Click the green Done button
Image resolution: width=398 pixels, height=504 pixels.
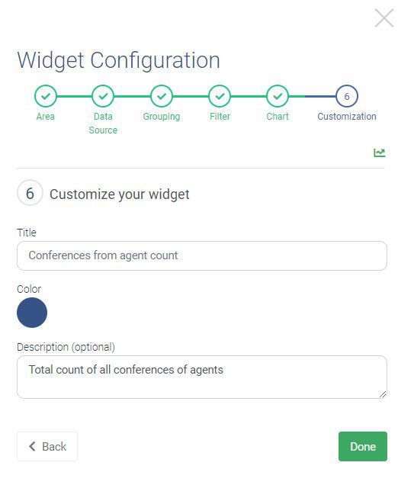click(x=363, y=447)
